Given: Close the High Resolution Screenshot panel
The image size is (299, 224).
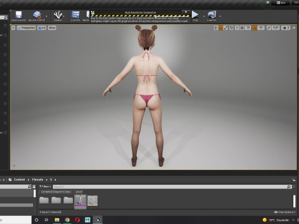Looking at the screenshot, I should [186, 12].
